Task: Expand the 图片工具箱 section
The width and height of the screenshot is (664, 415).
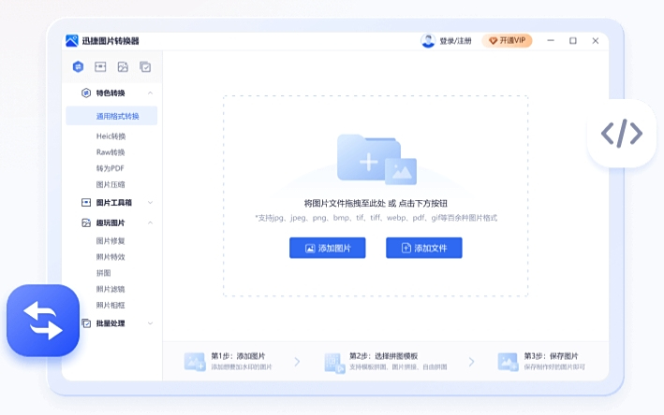Action: coord(151,203)
